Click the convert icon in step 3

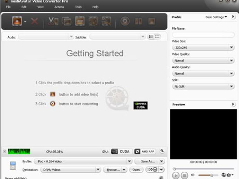coord(53,104)
